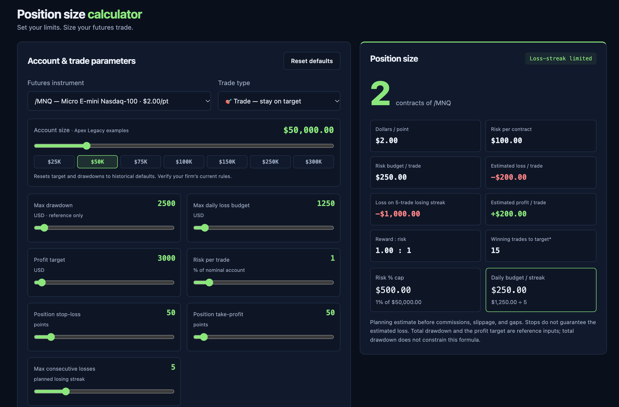Screen dimensions: 619x407
Task: Click the Reset defaults button
Action: [x=312, y=61]
